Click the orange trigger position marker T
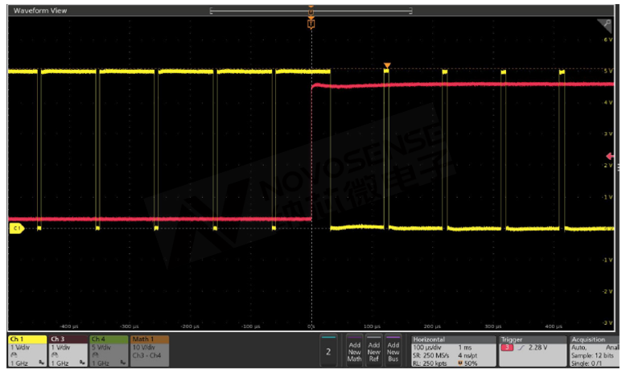626x374 pixels. tap(311, 24)
